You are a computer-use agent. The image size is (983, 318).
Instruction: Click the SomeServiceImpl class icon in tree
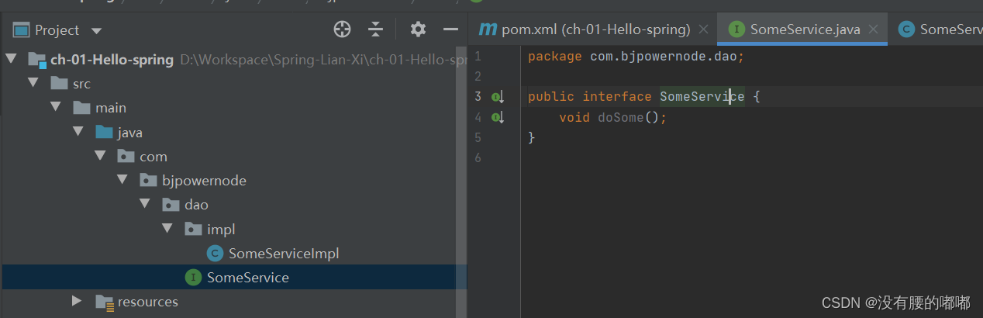click(x=216, y=254)
